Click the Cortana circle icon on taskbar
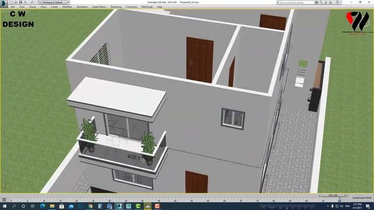Viewport: 374px width, 210px height. click(x=23, y=206)
